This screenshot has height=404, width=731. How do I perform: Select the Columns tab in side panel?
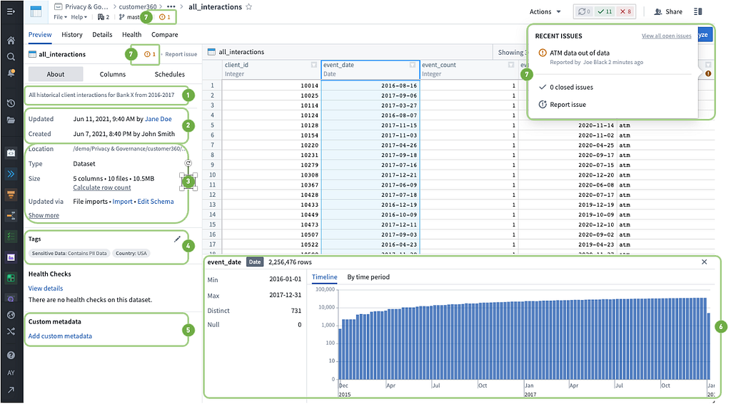tap(113, 74)
